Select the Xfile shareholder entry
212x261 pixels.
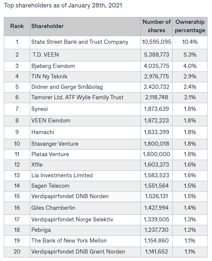[37, 165]
